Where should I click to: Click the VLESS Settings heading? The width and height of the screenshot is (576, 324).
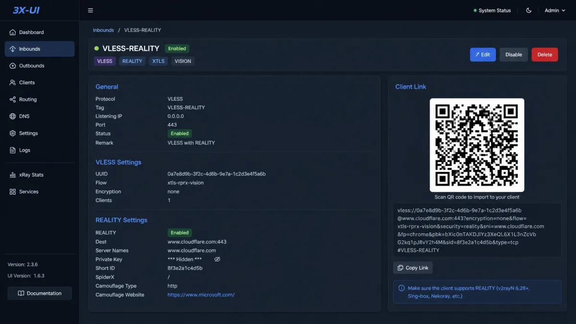pos(118,162)
